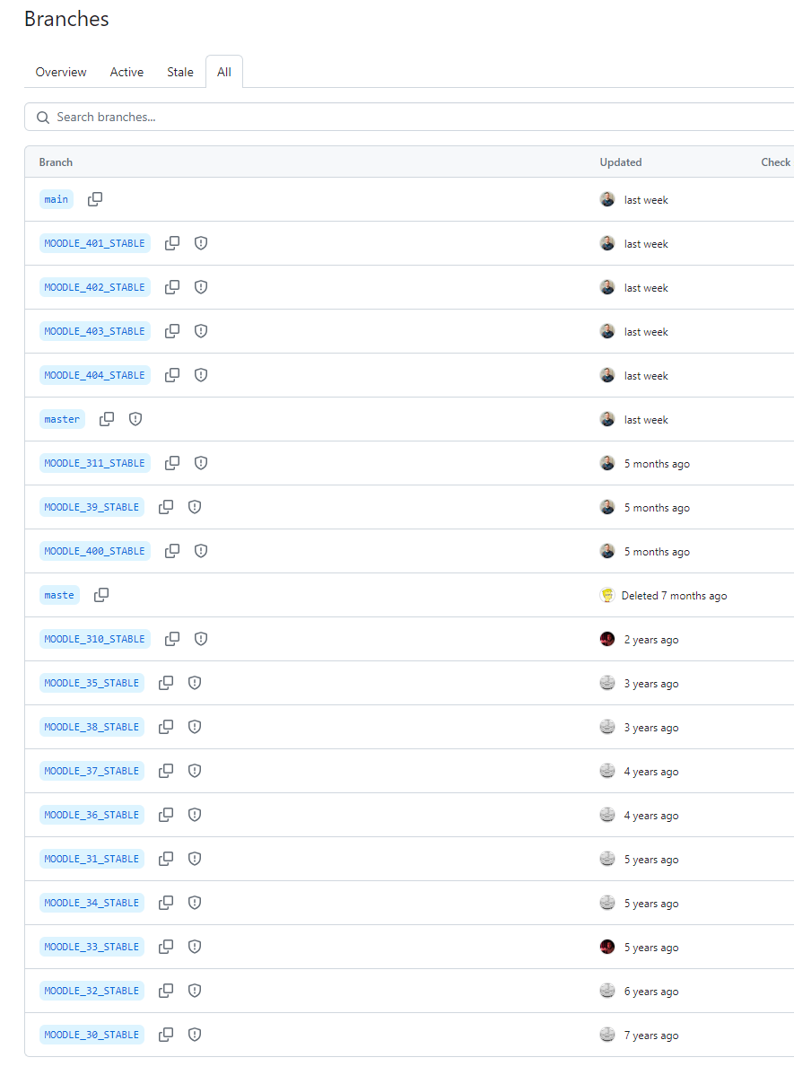Open the MOODLE_311_STABLE branch

click(94, 463)
